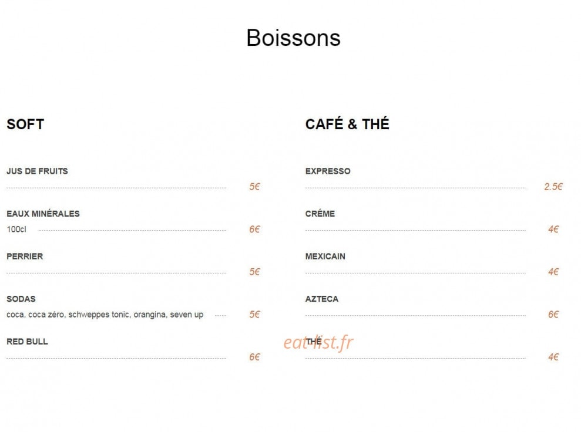Select the AZTECA entry

tap(321, 299)
